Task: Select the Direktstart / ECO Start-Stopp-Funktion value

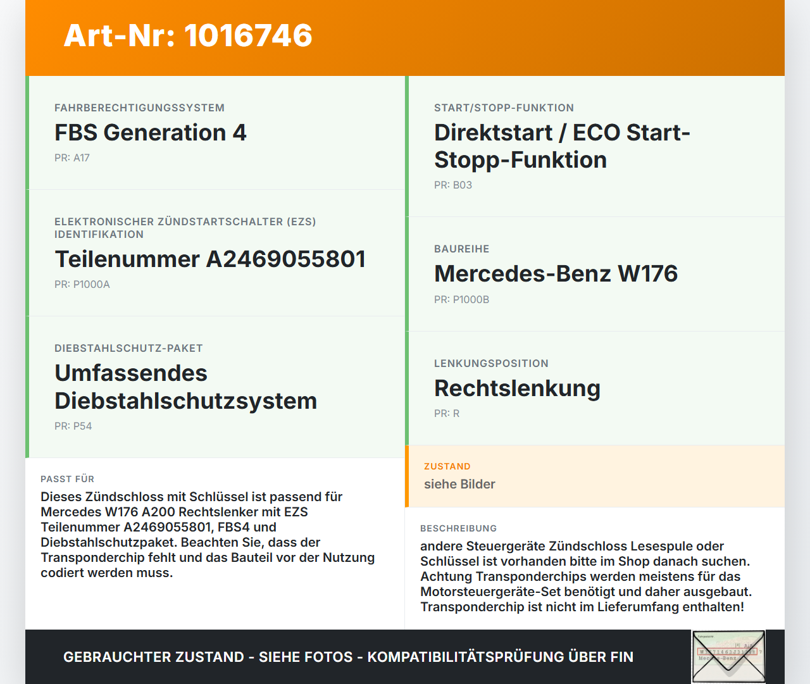Action: (562, 146)
